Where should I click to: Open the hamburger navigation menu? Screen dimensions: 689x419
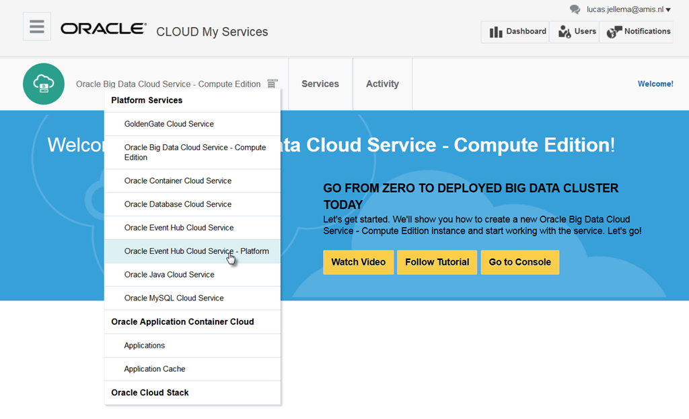[x=37, y=27]
